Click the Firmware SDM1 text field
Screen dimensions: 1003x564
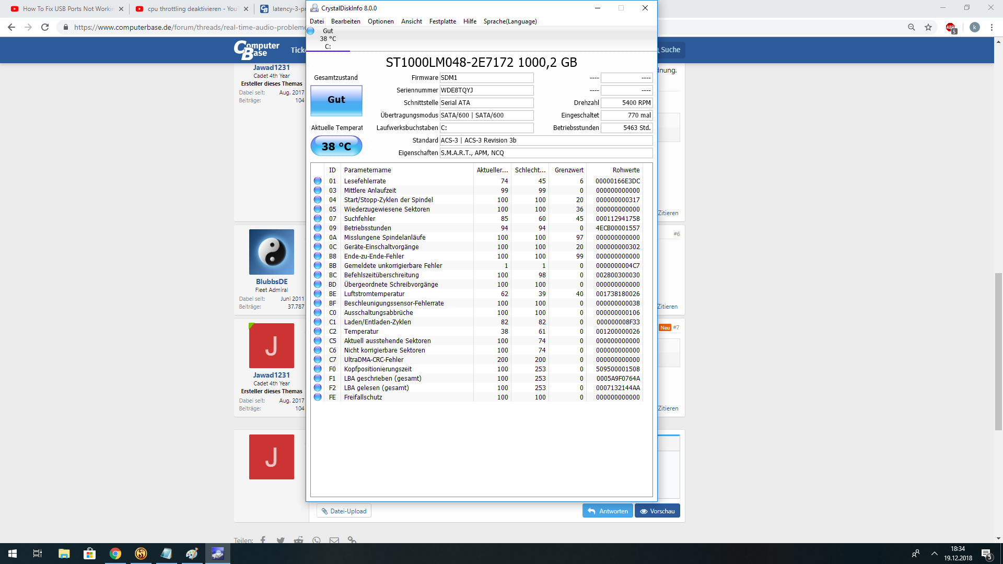coord(486,78)
